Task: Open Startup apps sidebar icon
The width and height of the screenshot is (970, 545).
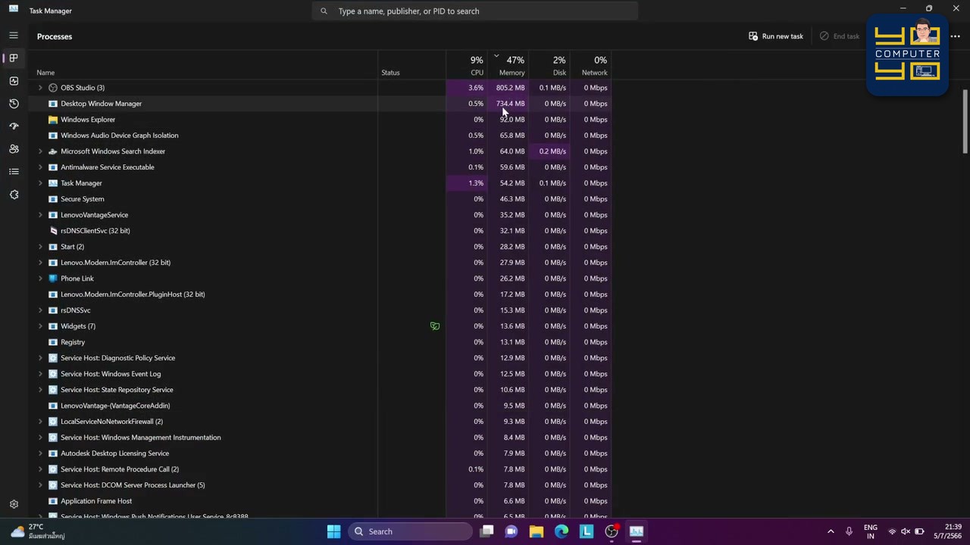Action: [x=14, y=126]
